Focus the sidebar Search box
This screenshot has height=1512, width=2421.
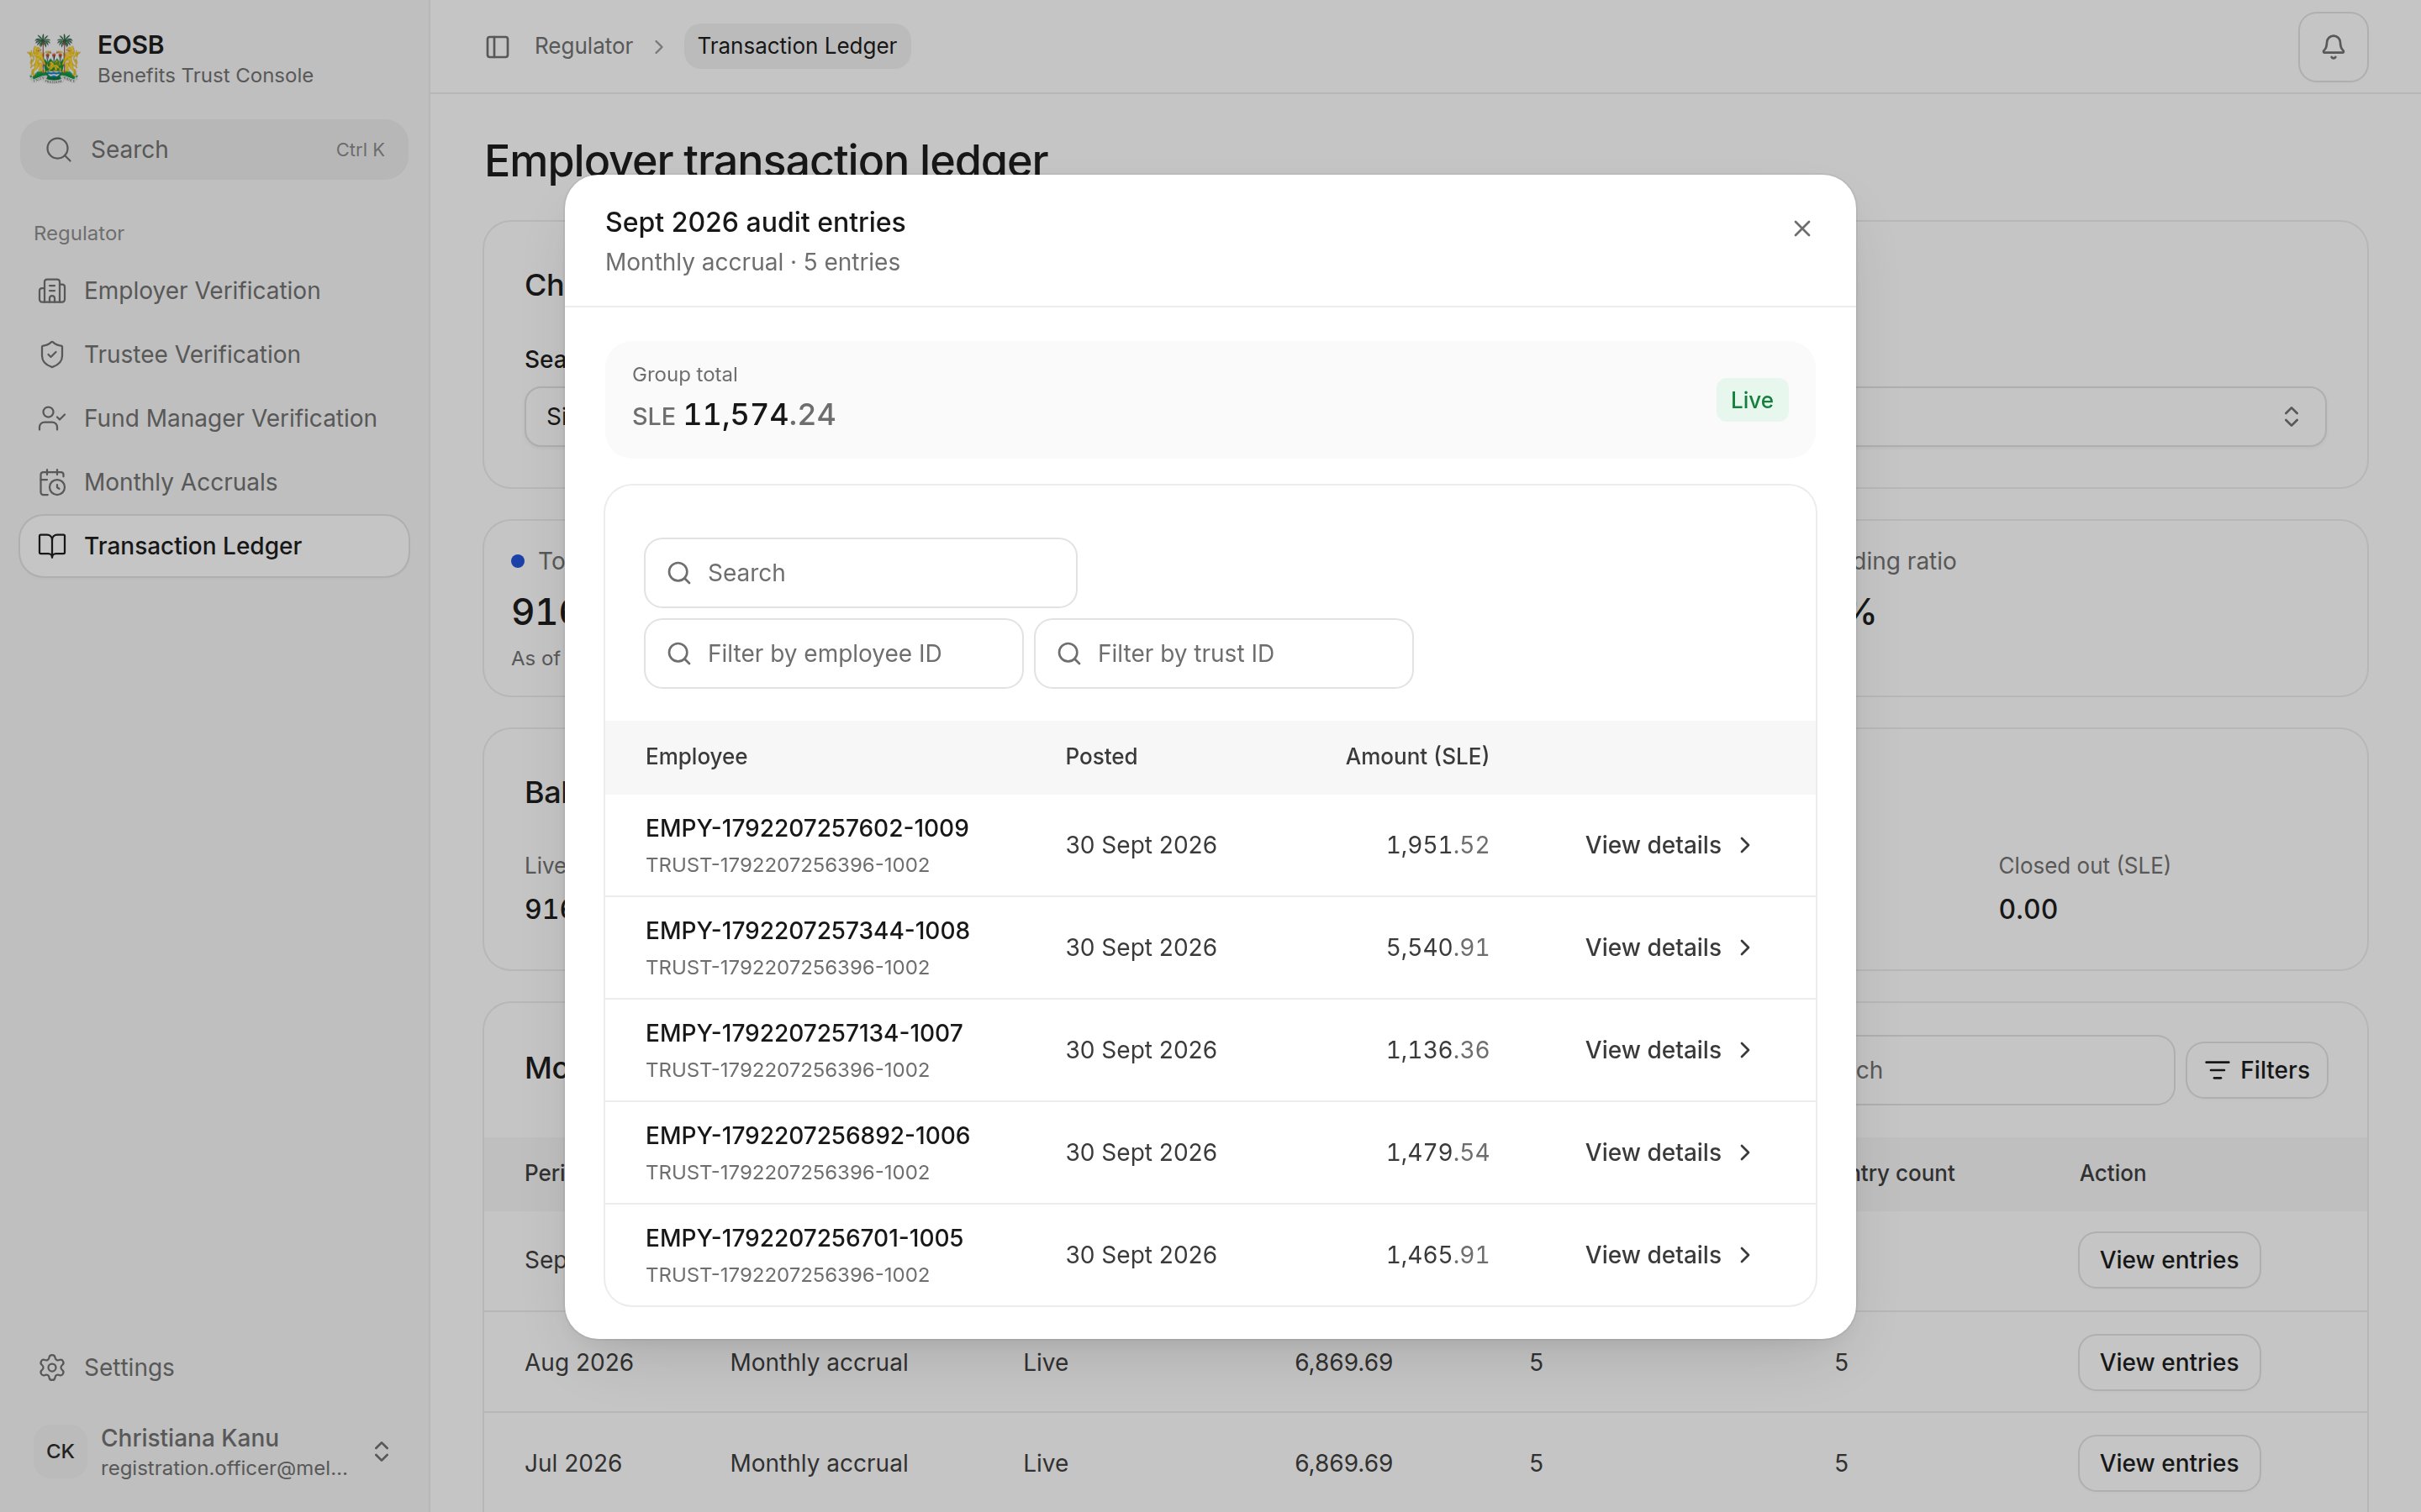pyautogui.click(x=214, y=150)
